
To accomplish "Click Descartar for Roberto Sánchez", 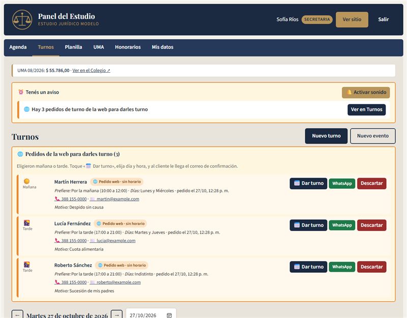I will (371, 267).
